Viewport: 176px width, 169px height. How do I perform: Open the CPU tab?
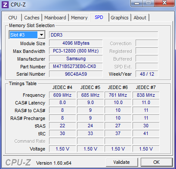coord(13,18)
